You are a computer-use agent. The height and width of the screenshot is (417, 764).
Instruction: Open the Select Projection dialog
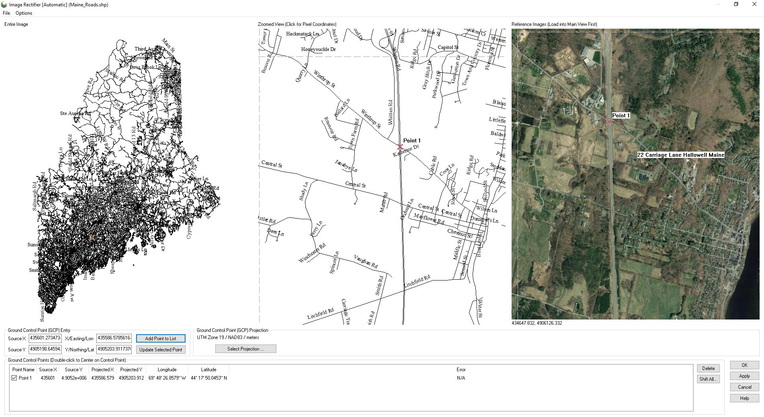click(x=246, y=349)
